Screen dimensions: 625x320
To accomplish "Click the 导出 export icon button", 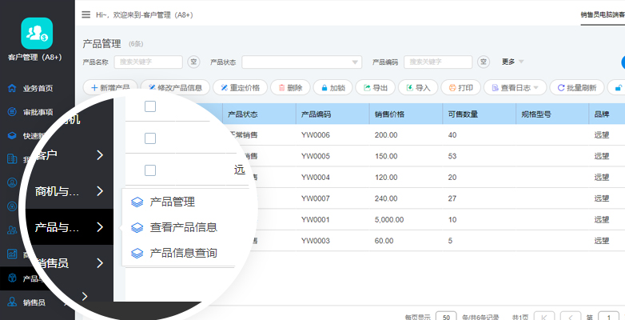I will point(375,87).
